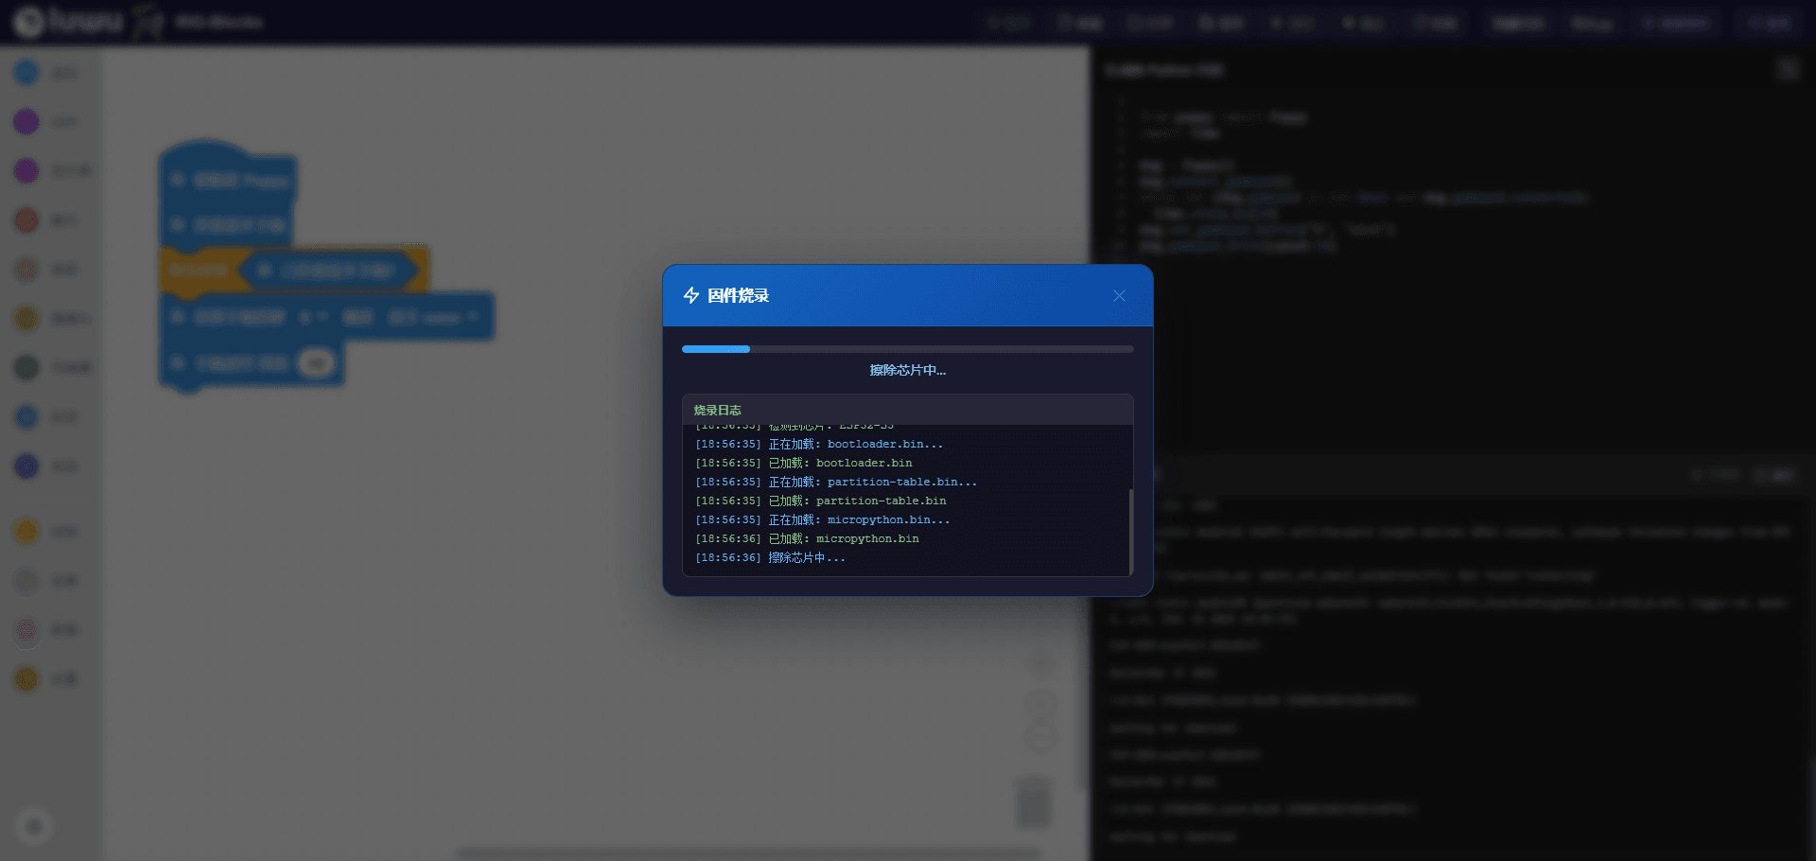Select the last log entry 擦除芯片中...
This screenshot has height=861, width=1816.
771,557
